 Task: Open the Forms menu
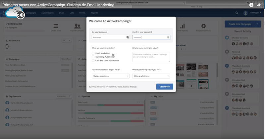pyautogui.click(x=82, y=13)
